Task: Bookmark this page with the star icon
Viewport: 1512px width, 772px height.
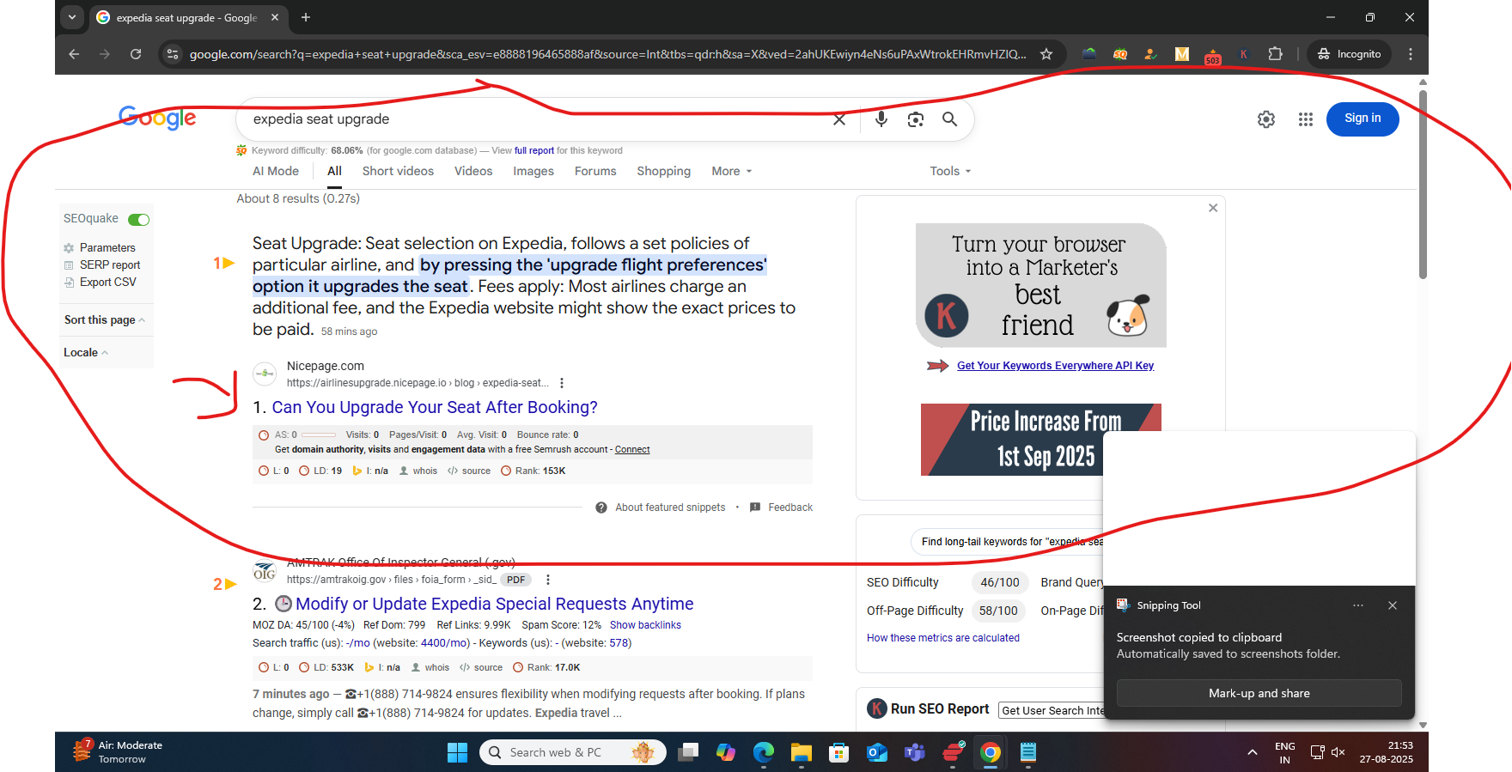Action: tap(1046, 54)
